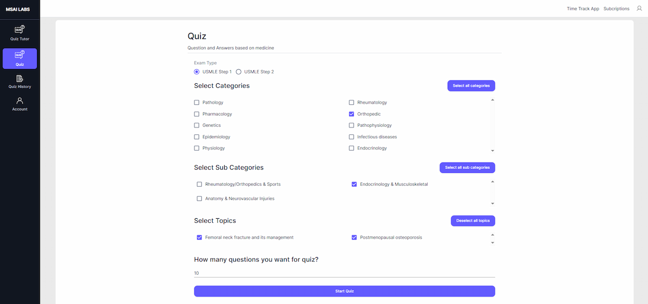Open the Quiz Tutor sidebar icon

pyautogui.click(x=20, y=30)
